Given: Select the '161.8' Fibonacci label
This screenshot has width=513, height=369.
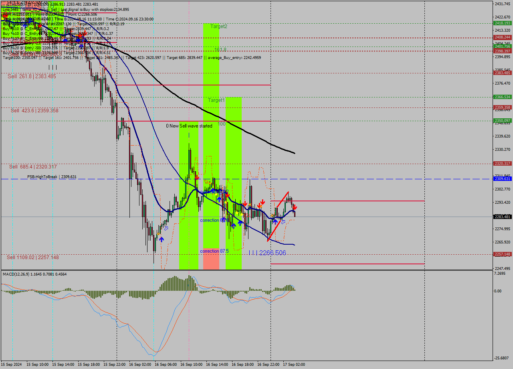Looking at the screenshot, I should tap(220, 50).
